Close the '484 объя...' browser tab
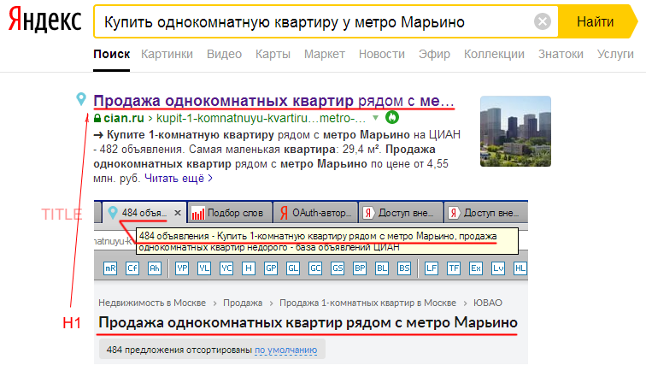 coord(178,213)
